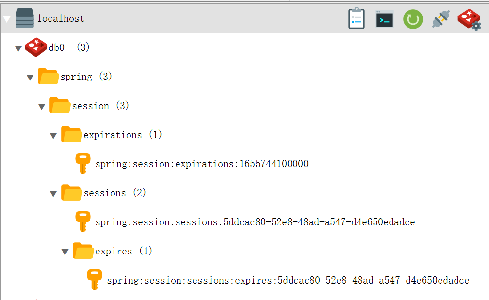
Task: Click the db0 Redis database icon
Action: (36, 47)
